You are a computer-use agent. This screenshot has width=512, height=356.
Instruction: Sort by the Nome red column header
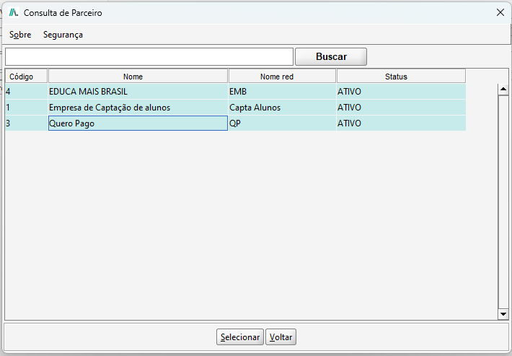[x=282, y=76]
